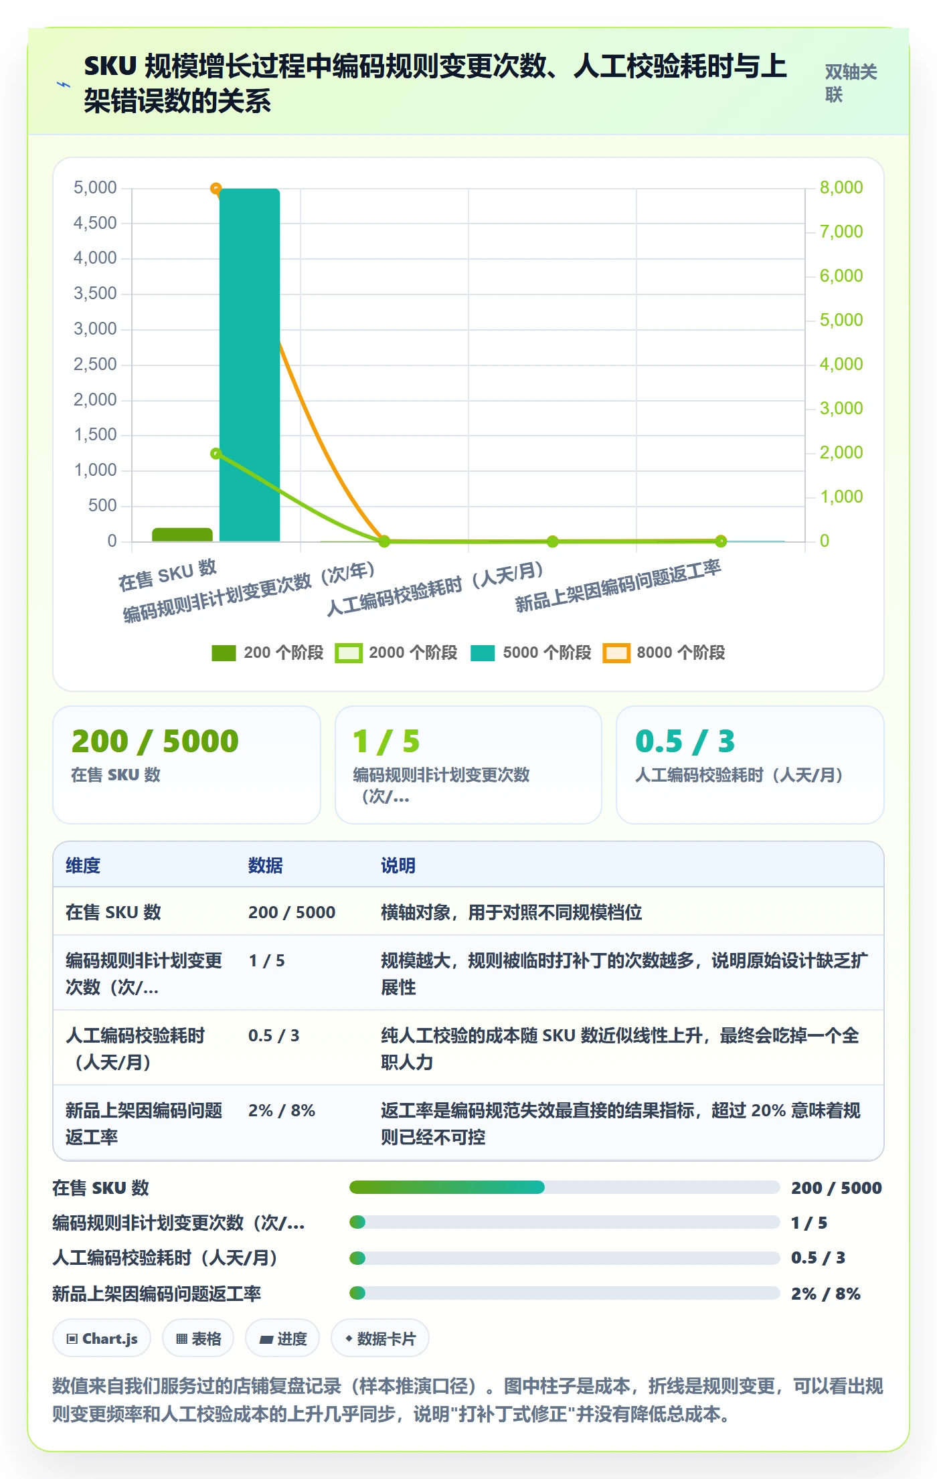Click the table description starting with 纯人工校验的成本
Viewport: 937px width, 1479px height.
point(620,1049)
